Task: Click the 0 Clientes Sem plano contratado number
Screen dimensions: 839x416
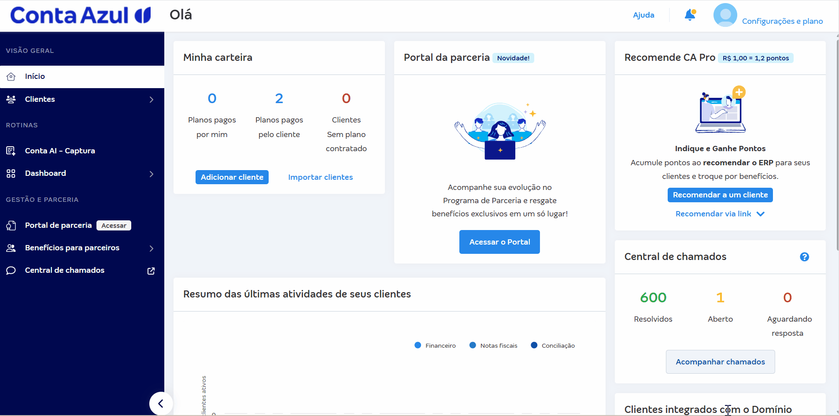Action: tap(346, 99)
